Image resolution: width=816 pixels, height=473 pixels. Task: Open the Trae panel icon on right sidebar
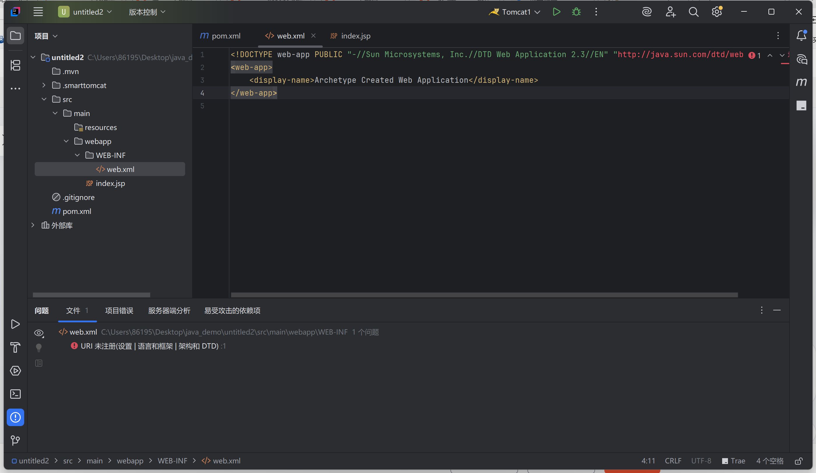[x=801, y=105]
